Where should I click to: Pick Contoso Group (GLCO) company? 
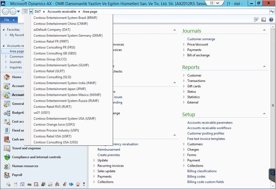click(50, 59)
